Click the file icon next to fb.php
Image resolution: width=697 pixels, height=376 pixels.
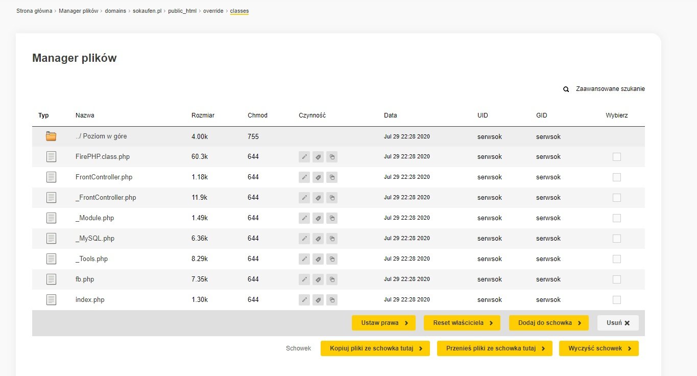(51, 279)
